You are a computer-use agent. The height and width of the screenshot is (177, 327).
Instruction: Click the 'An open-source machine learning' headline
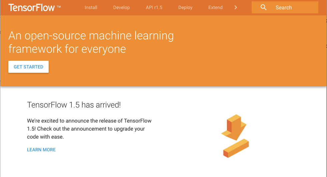(x=91, y=42)
